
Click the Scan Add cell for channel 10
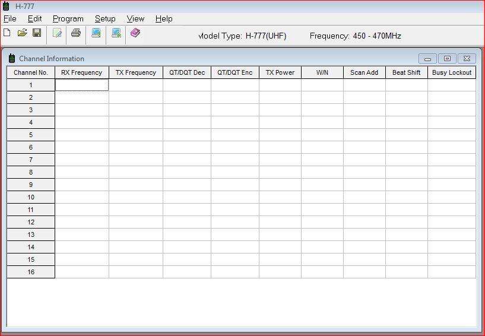[x=364, y=197]
